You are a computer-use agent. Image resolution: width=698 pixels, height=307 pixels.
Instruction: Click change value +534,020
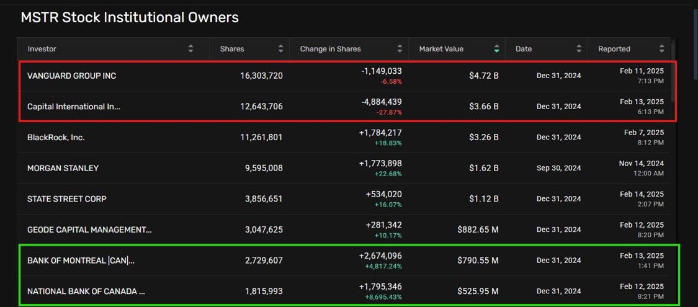[383, 194]
